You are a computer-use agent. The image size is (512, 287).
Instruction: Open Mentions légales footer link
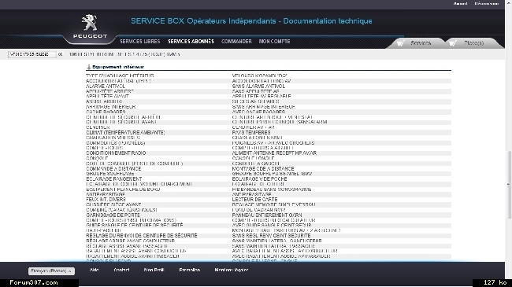231,270
